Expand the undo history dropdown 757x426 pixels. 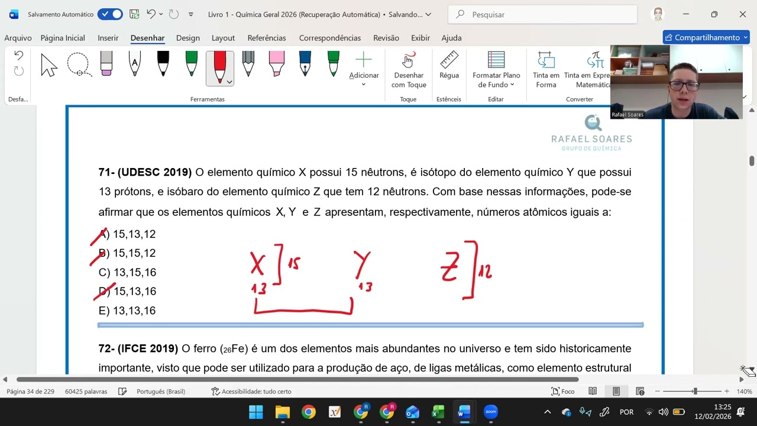[161, 14]
